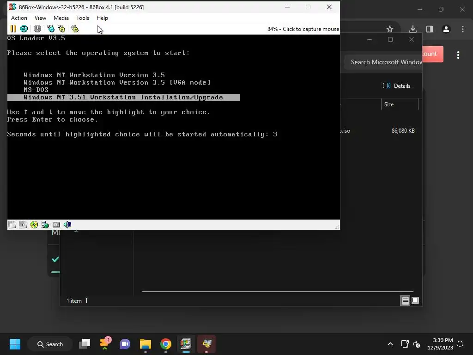Minimize the File Explorer window

370,40
